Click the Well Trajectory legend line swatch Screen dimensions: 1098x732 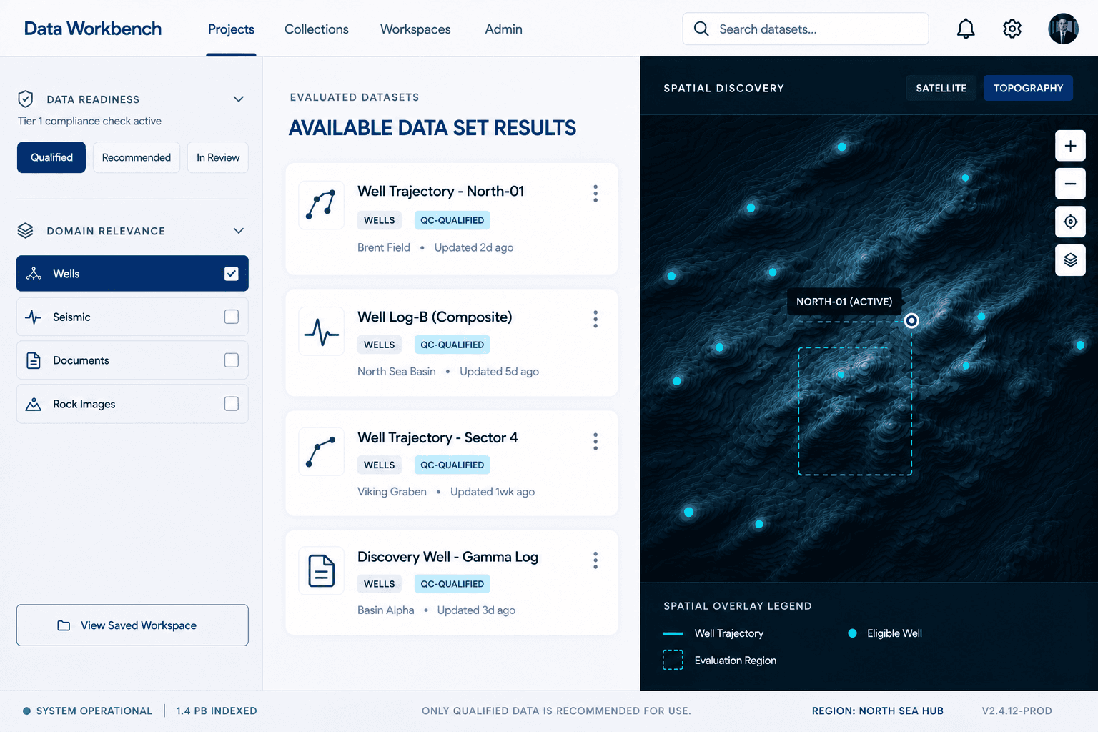point(673,633)
